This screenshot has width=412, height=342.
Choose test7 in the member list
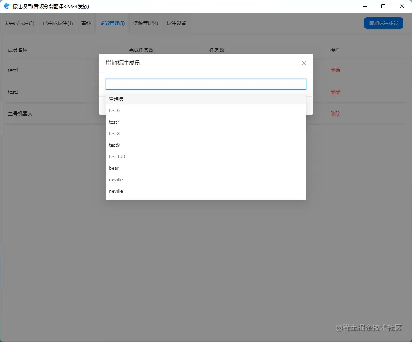pos(206,122)
